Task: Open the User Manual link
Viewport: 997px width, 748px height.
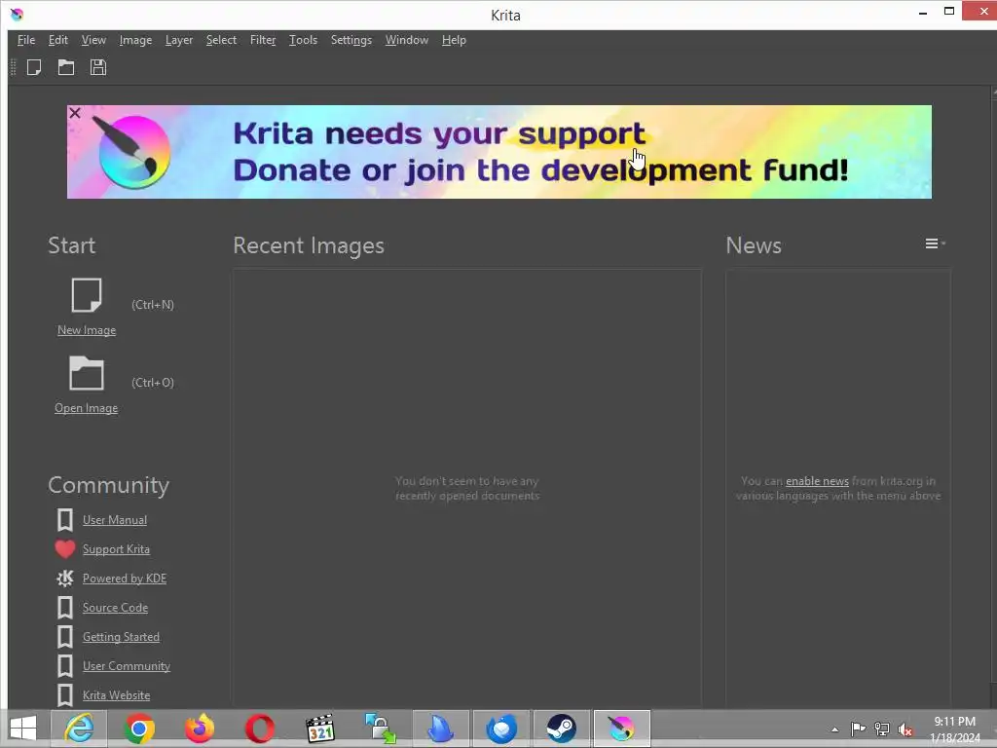Action: click(115, 520)
